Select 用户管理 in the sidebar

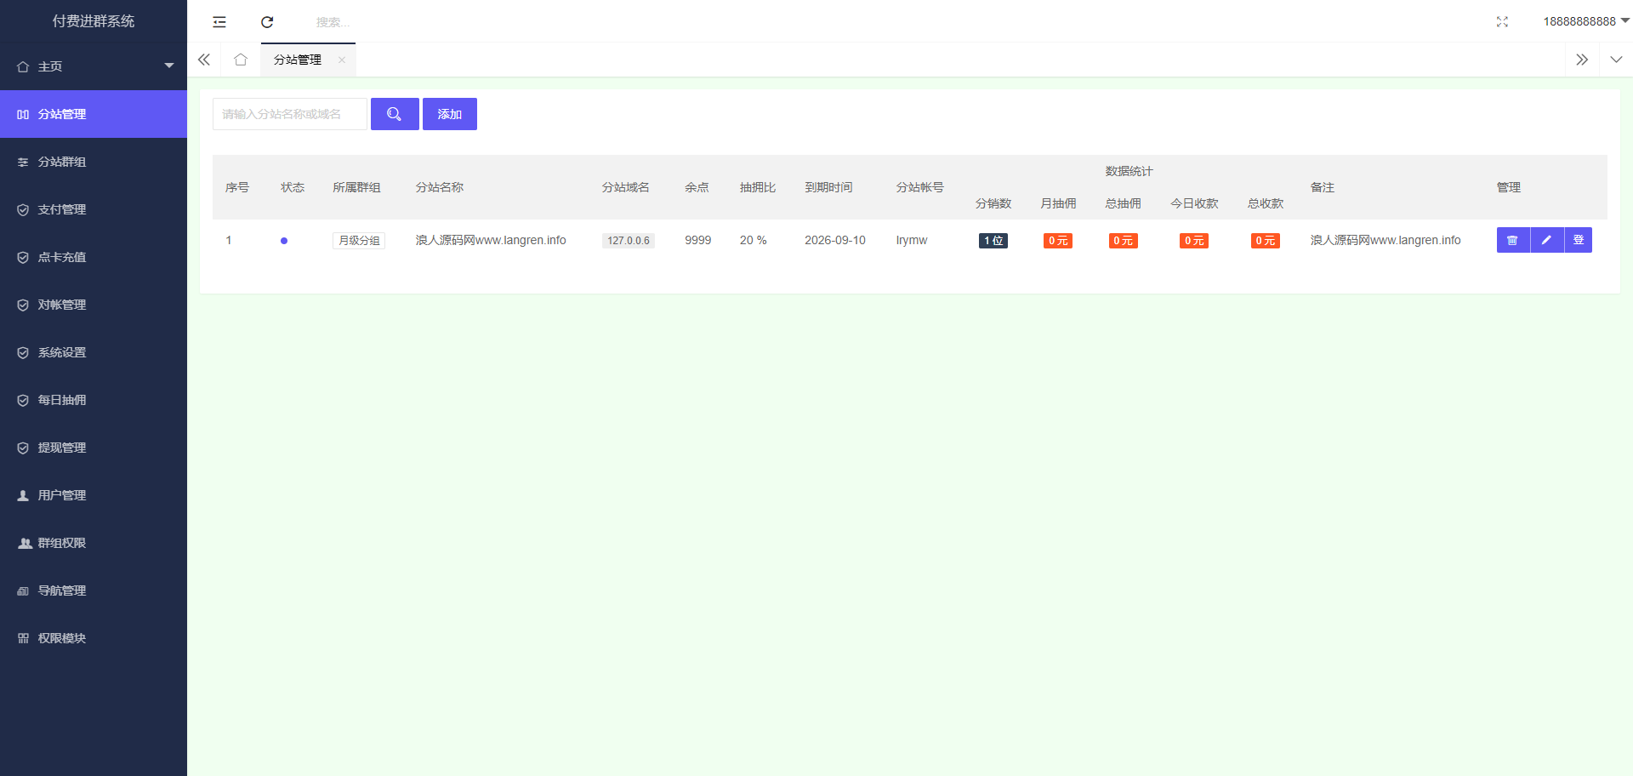click(62, 495)
